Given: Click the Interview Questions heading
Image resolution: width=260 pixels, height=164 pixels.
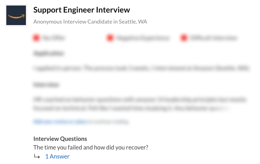Looking at the screenshot, I should pyautogui.click(x=60, y=139).
